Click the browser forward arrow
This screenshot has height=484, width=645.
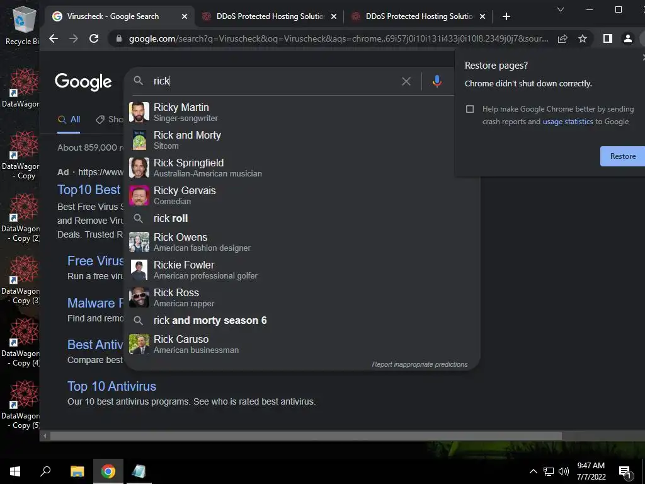[x=74, y=38]
